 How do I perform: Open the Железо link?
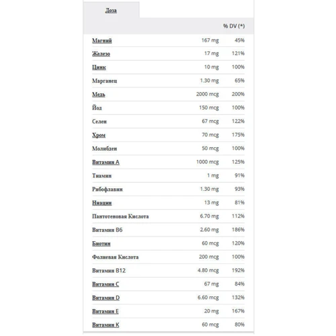[101, 54]
